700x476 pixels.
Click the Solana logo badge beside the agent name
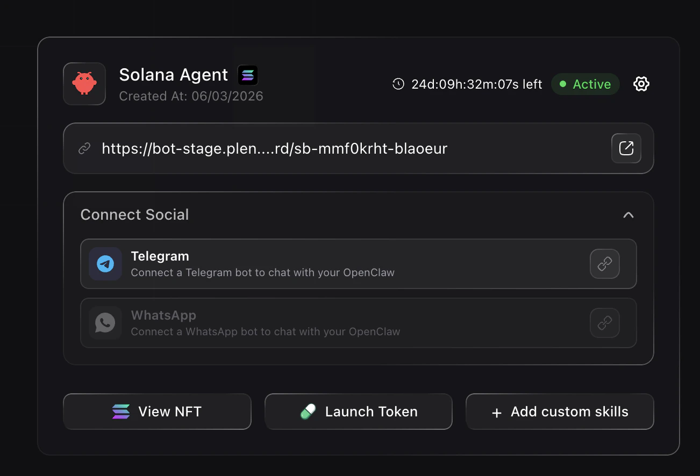247,75
